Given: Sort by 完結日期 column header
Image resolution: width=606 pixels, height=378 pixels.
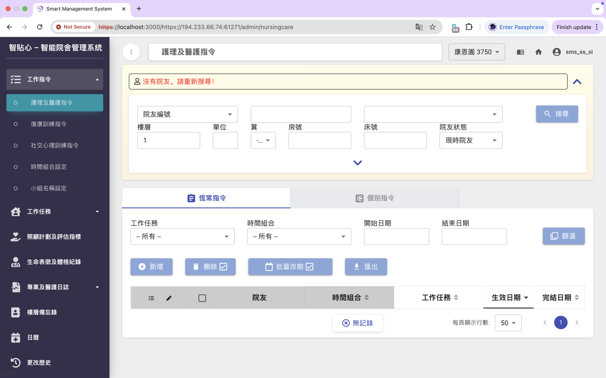Looking at the screenshot, I should [559, 298].
